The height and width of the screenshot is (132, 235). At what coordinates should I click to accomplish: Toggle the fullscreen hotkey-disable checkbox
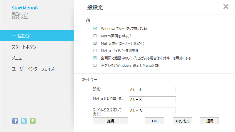point(95,58)
